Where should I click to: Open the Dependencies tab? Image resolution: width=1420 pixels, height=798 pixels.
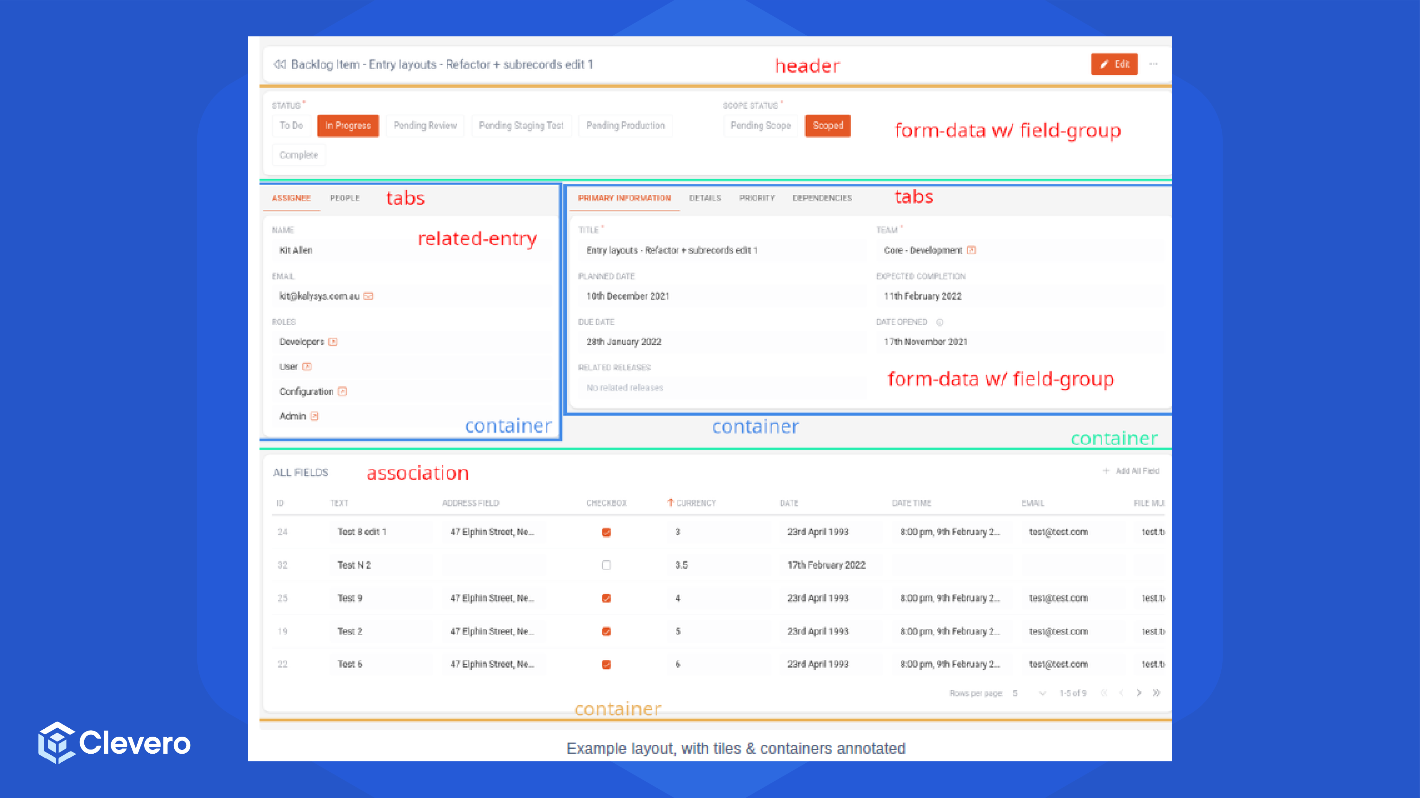(x=822, y=198)
